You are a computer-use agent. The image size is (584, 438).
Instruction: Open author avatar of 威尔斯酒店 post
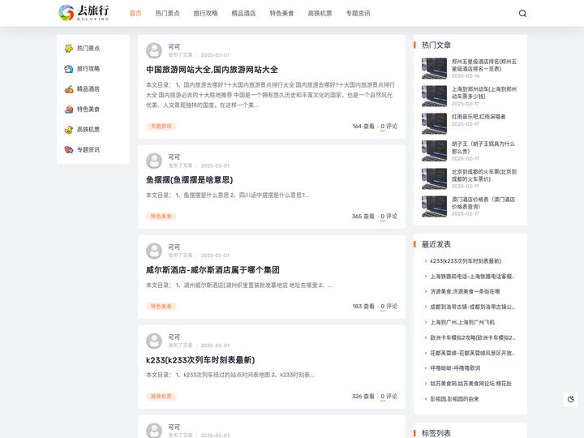(x=154, y=251)
